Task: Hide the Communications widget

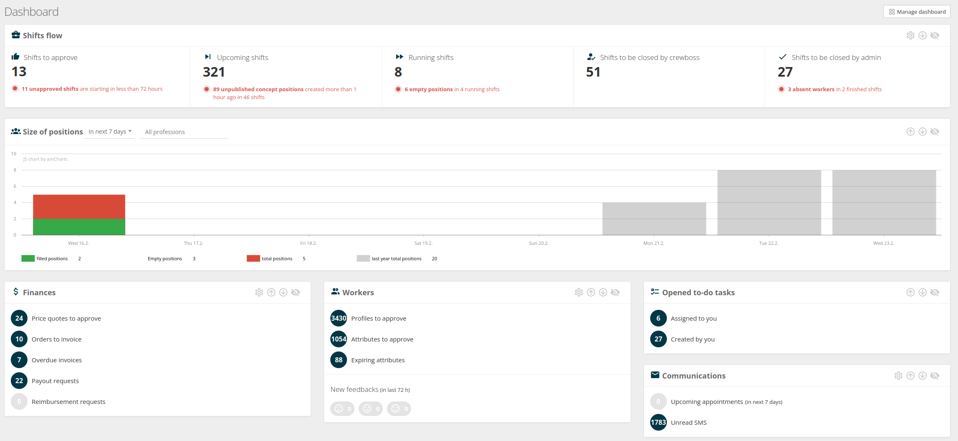Action: 935,375
